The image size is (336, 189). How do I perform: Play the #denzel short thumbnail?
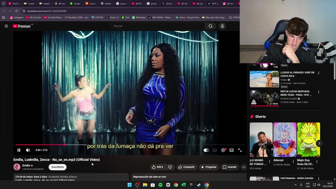coord(285,140)
